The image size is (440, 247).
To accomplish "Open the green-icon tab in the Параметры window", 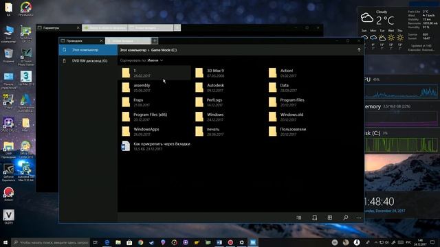I will pos(105,27).
